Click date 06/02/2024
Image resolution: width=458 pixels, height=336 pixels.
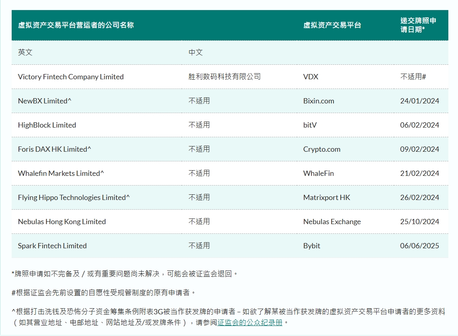[x=419, y=125]
